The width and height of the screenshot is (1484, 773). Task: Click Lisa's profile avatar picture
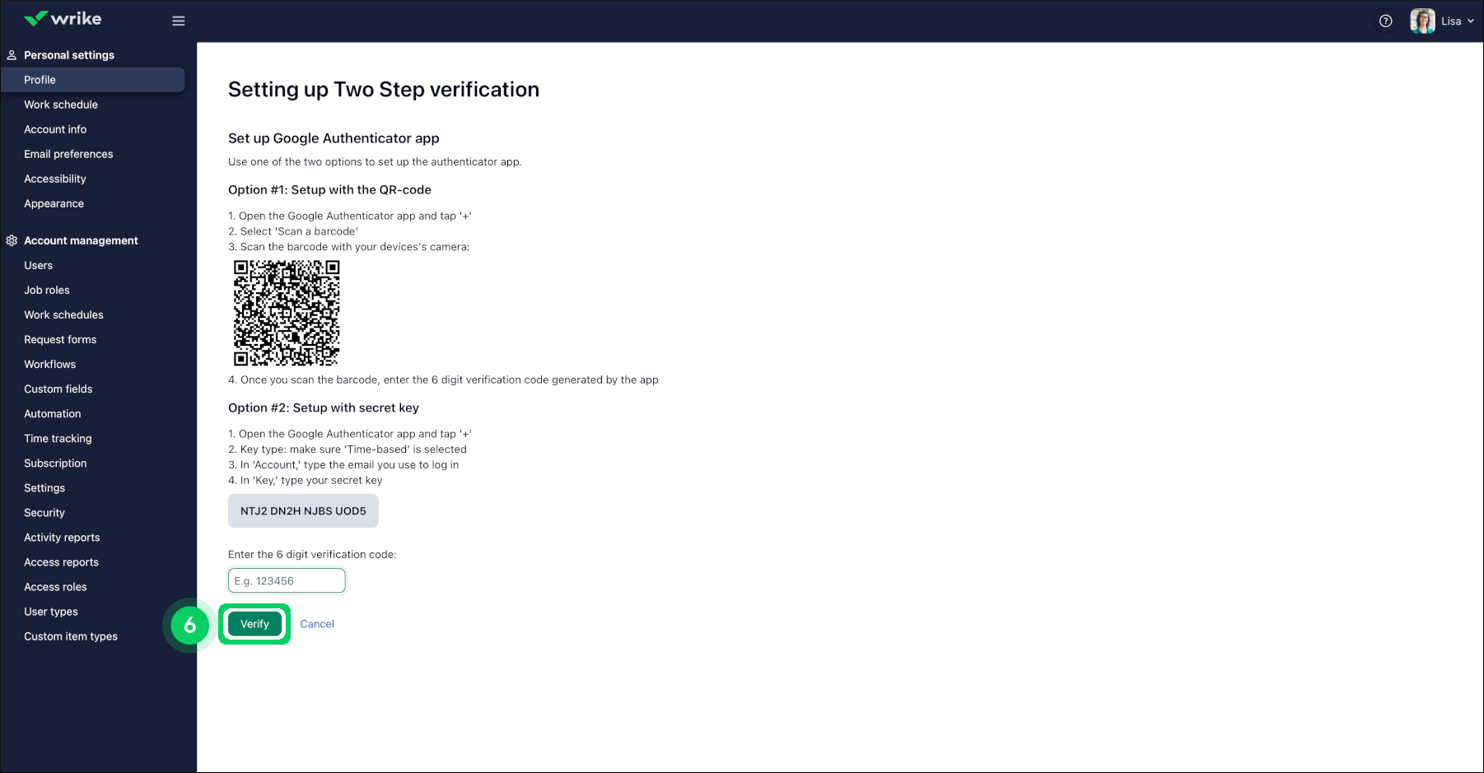point(1422,21)
